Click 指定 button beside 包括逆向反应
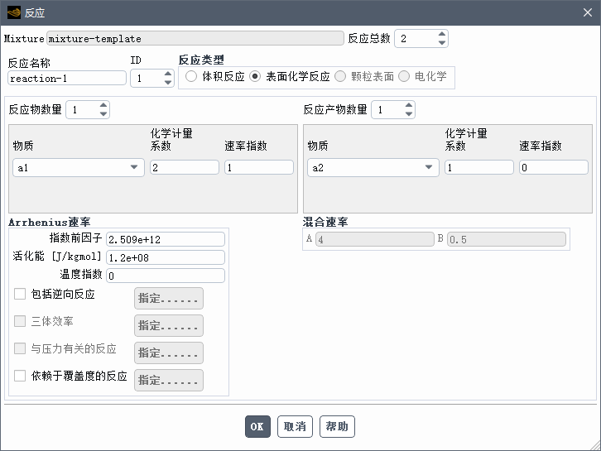 click(x=168, y=298)
